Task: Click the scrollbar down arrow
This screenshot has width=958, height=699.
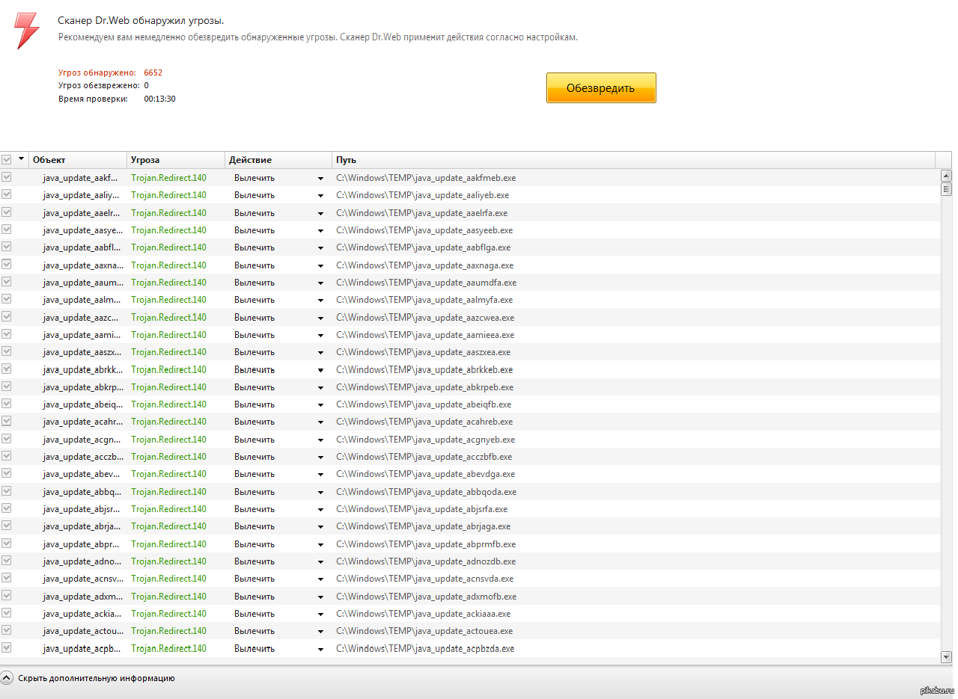Action: (946, 656)
